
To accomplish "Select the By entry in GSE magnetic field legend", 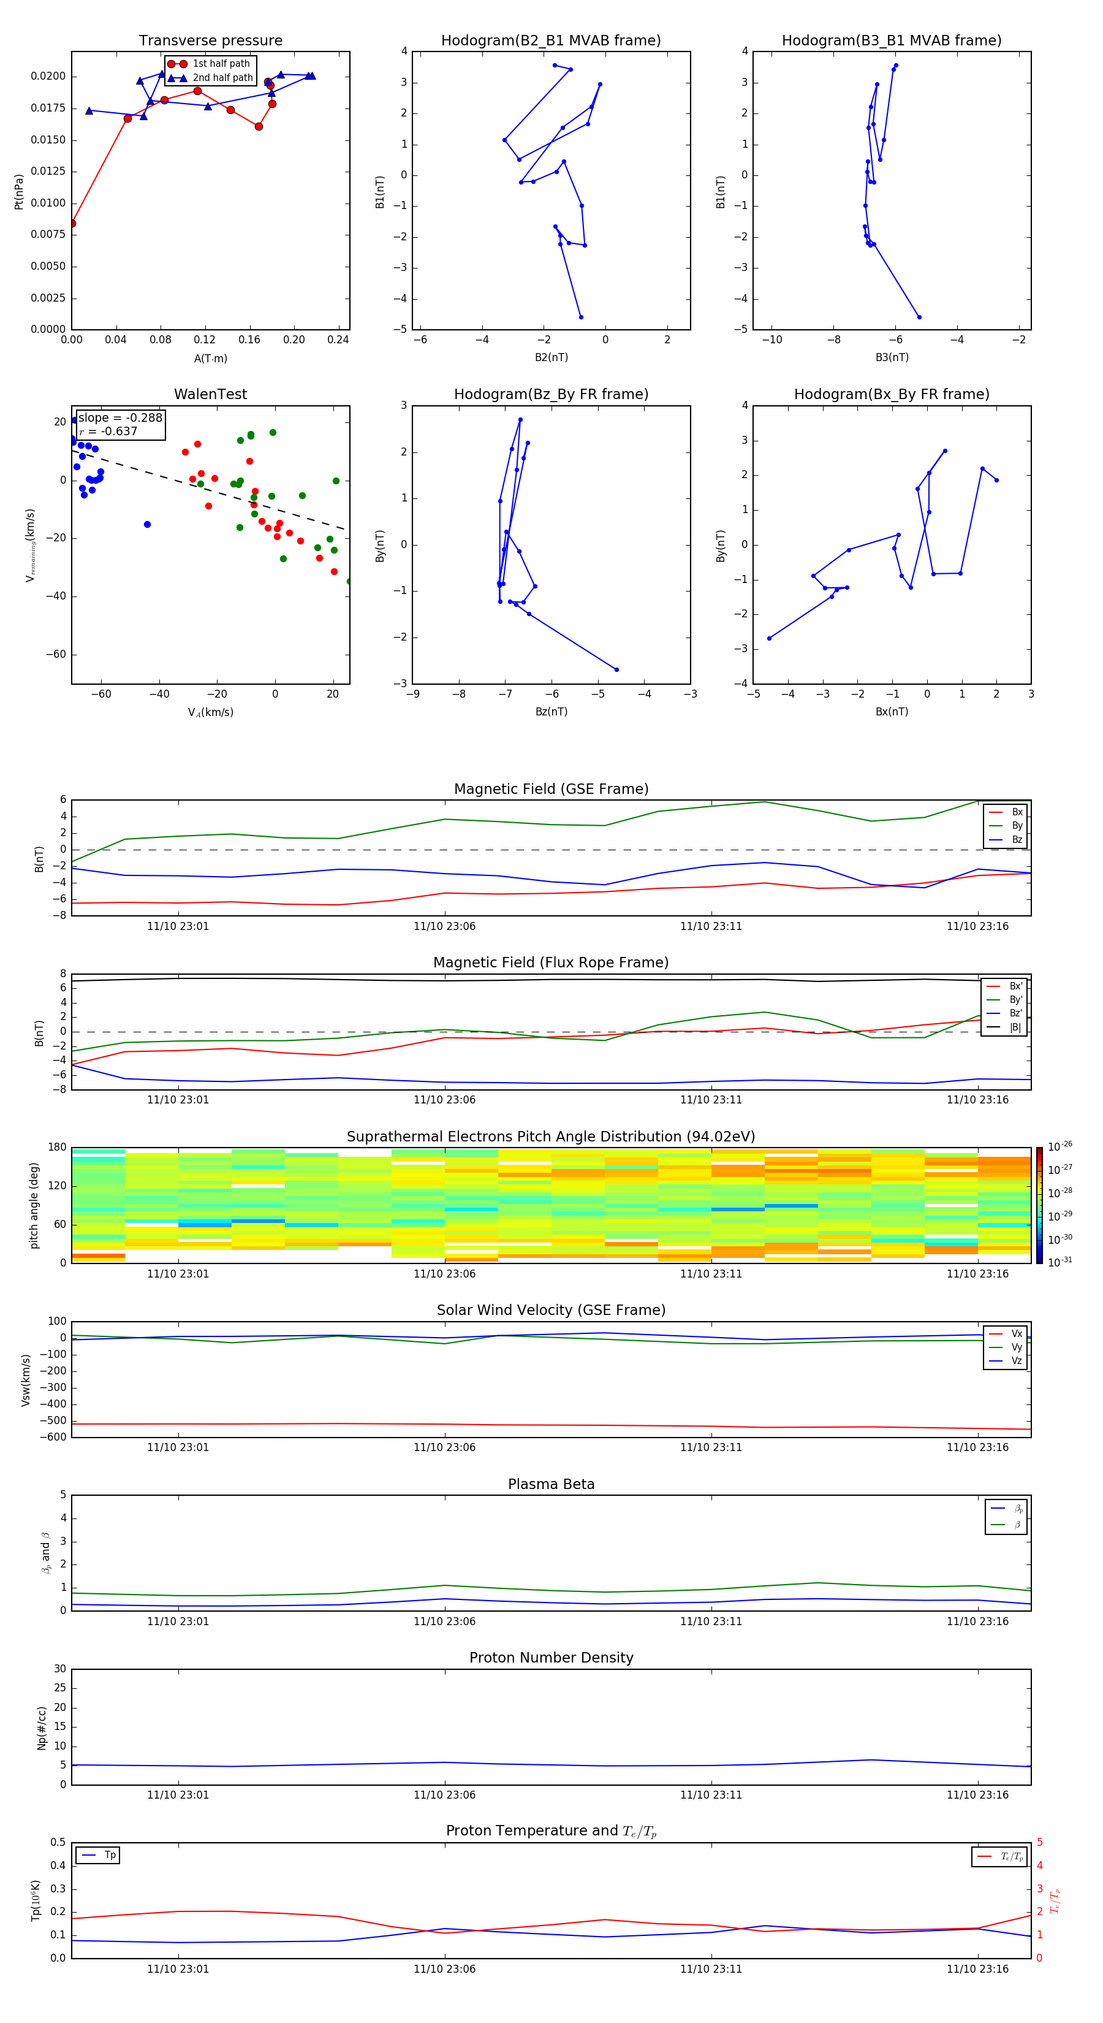I will (1006, 826).
